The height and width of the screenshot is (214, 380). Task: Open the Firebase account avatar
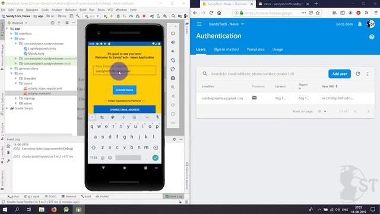click(x=370, y=24)
